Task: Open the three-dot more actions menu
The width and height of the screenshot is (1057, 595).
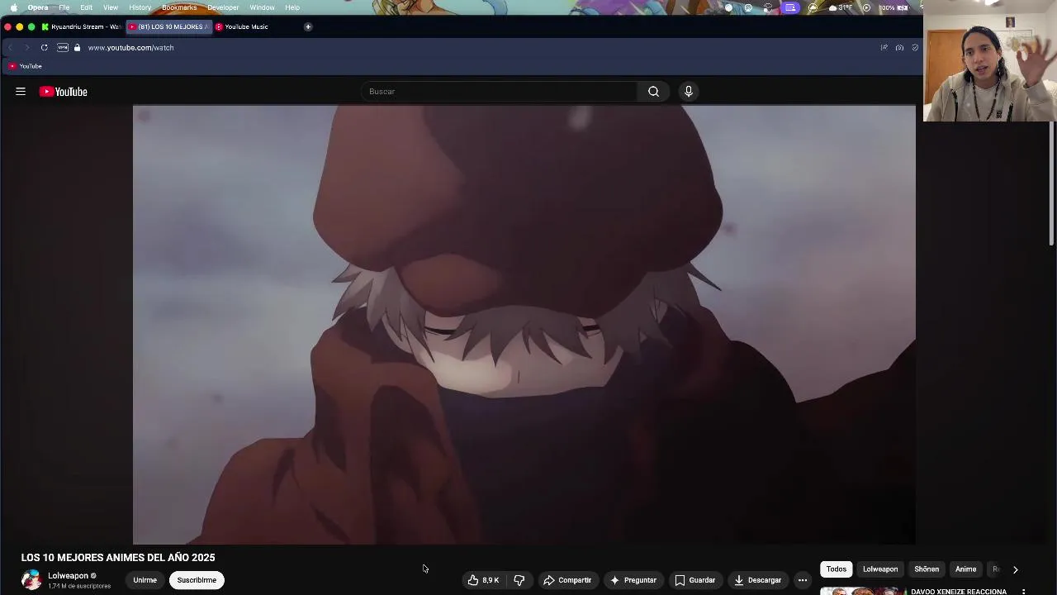Action: tap(803, 580)
